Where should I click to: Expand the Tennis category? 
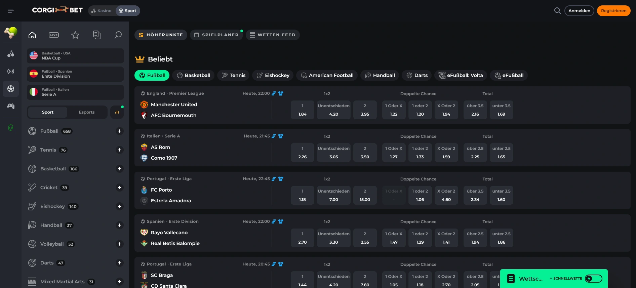(119, 150)
